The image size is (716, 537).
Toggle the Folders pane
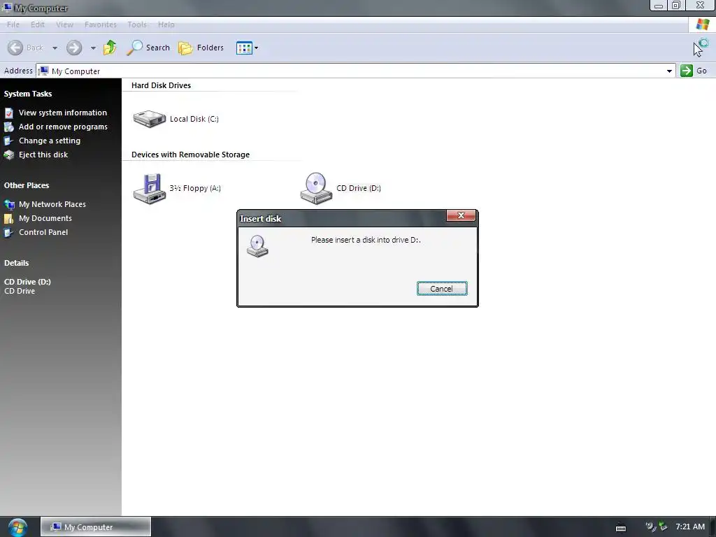tap(201, 48)
